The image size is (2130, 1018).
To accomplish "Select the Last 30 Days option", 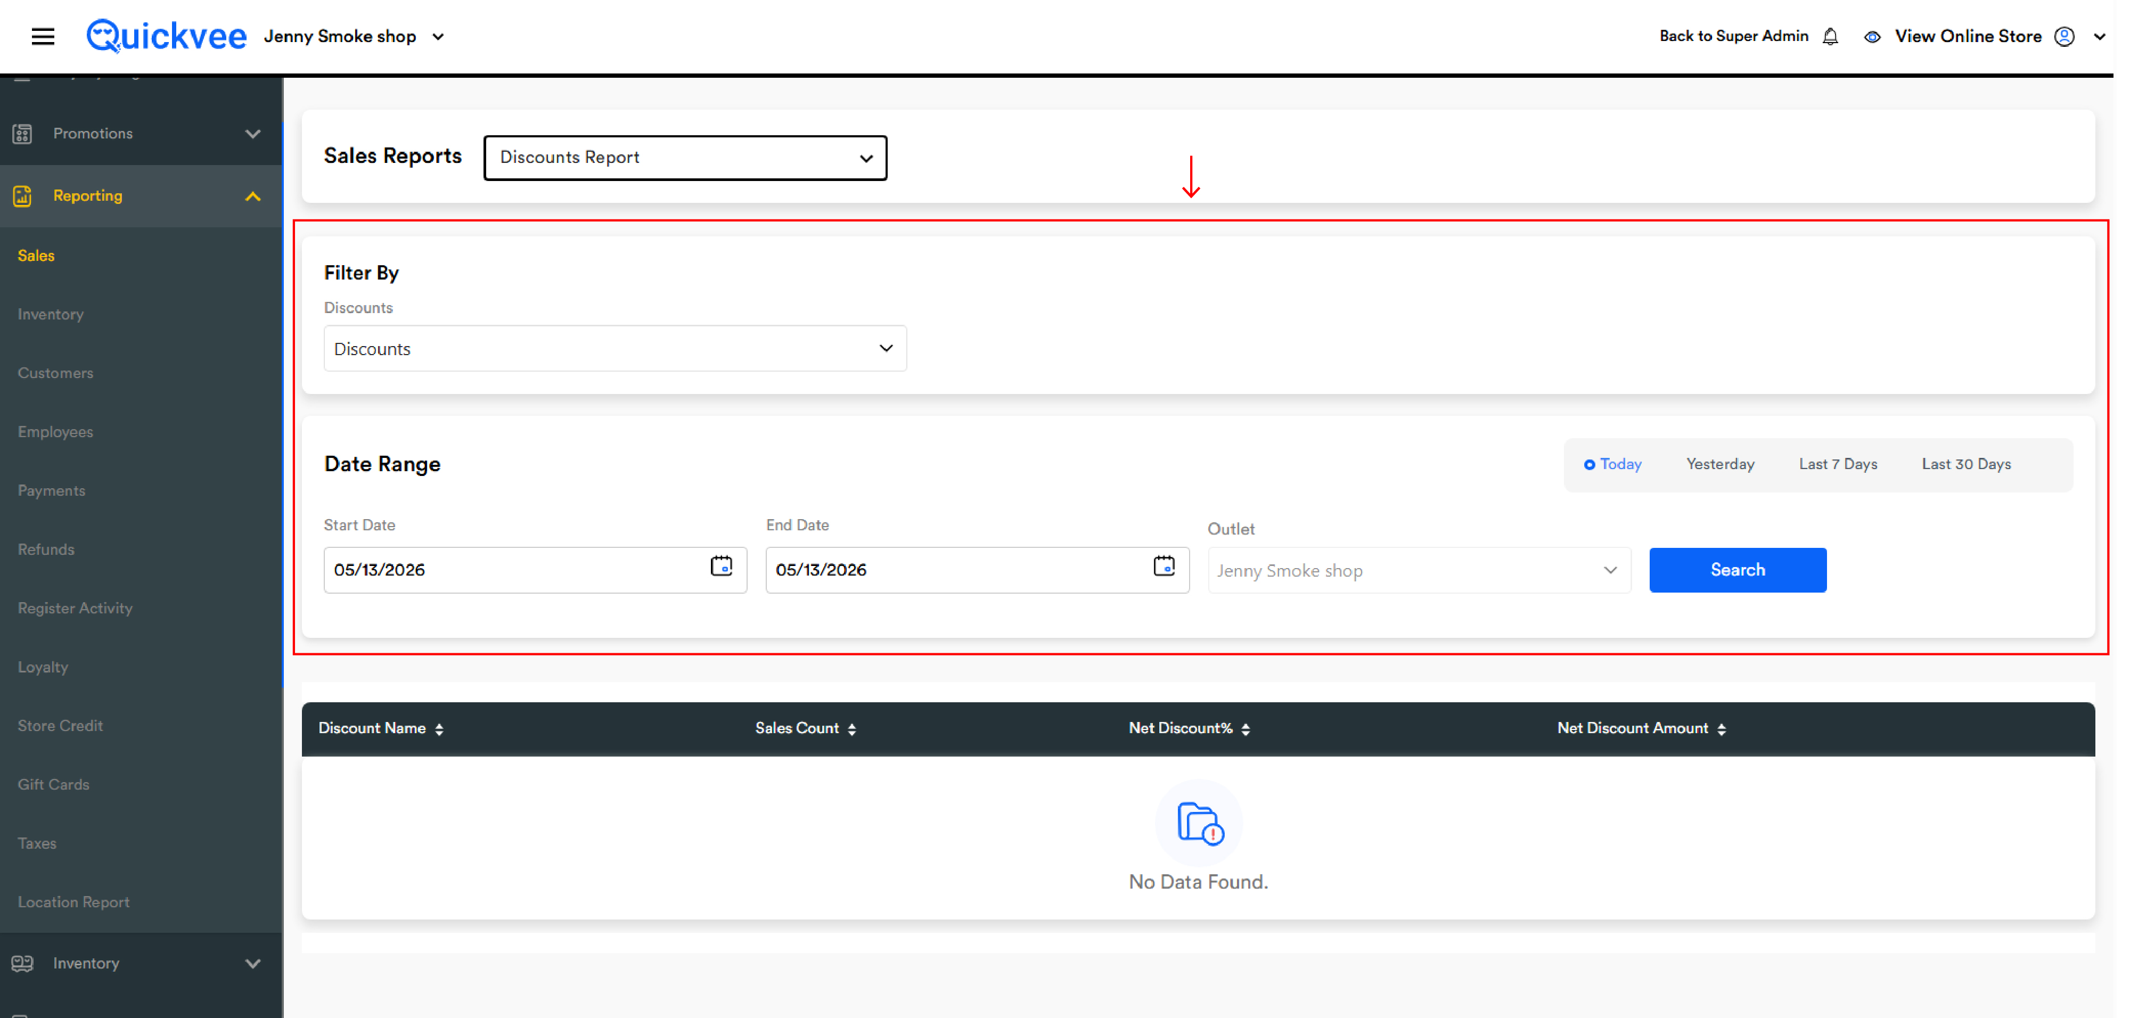I will (x=1965, y=464).
